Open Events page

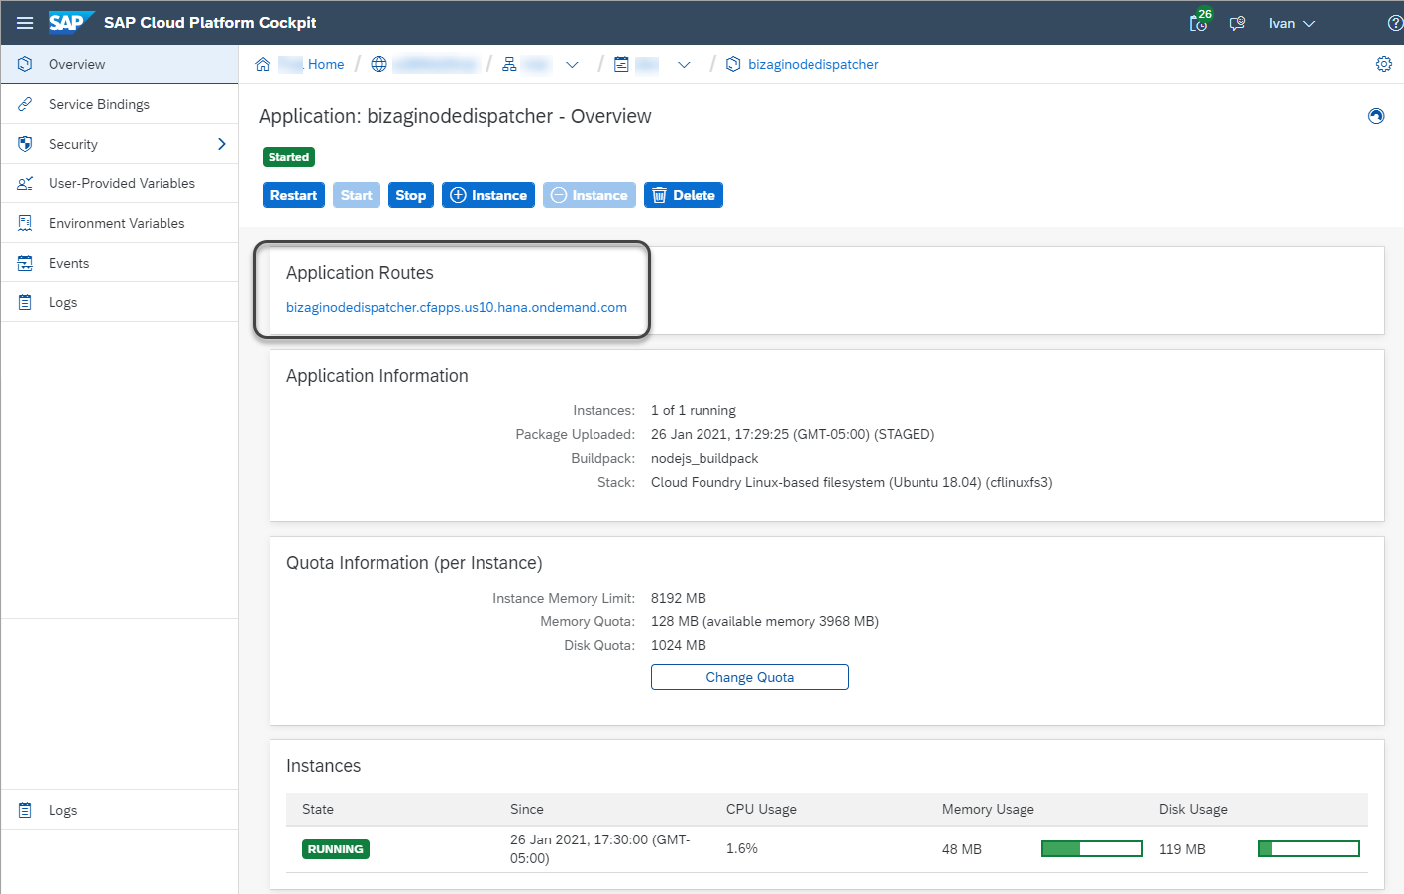pyautogui.click(x=119, y=263)
